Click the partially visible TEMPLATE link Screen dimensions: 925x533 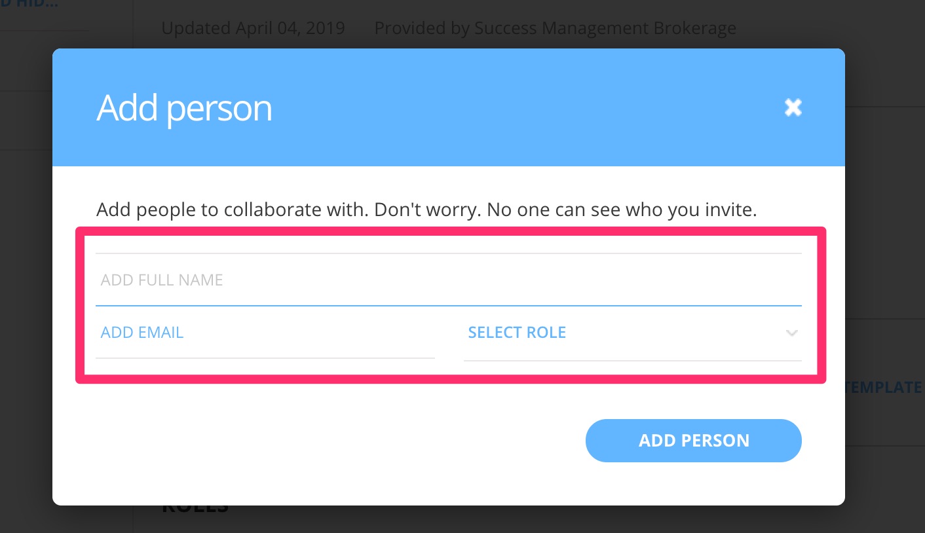(884, 387)
